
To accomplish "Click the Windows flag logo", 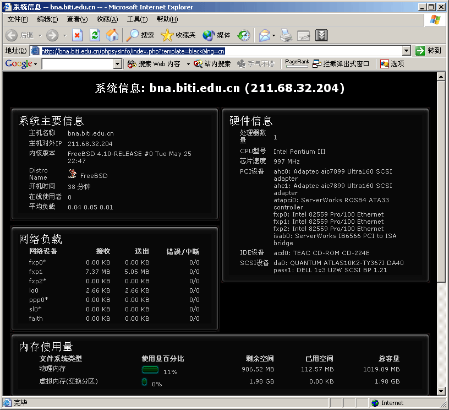I will [435, 19].
